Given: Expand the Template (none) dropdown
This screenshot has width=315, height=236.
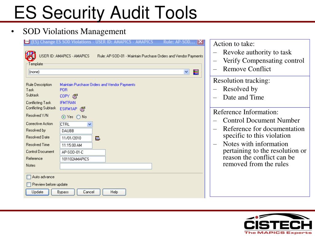Looking at the screenshot, I should click(x=186, y=72).
